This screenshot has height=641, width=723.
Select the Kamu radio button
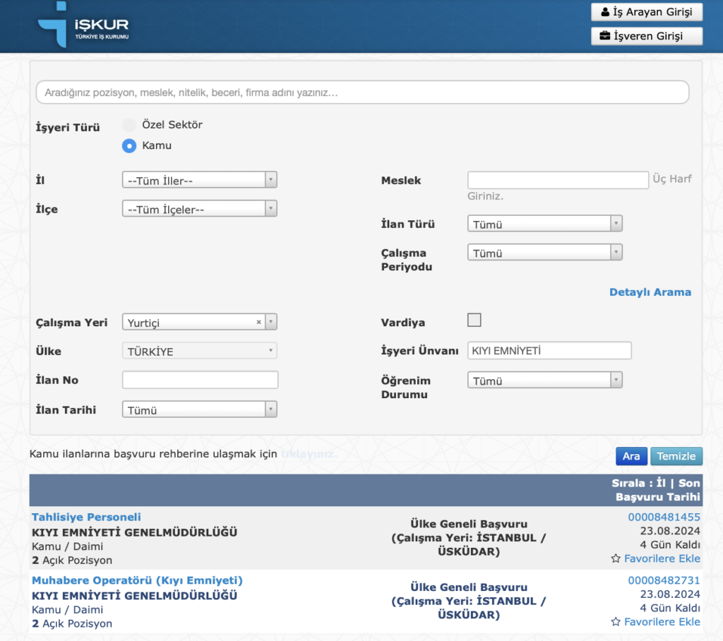(129, 145)
